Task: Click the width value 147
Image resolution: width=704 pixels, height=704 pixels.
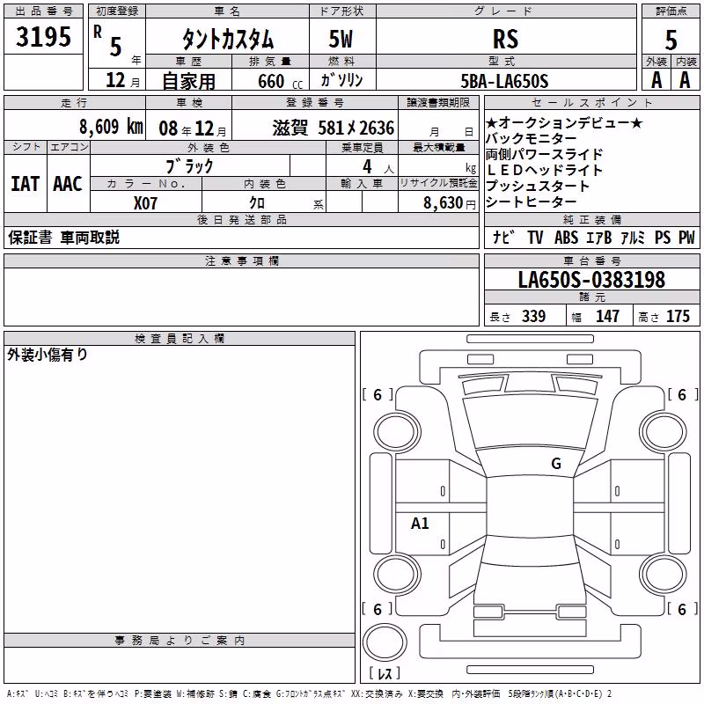Action: pyautogui.click(x=607, y=316)
